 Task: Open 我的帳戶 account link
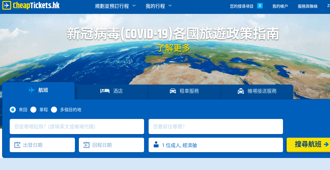[x=280, y=6]
